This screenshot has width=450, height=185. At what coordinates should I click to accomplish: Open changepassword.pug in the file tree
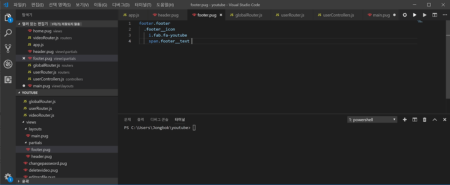click(x=67, y=164)
